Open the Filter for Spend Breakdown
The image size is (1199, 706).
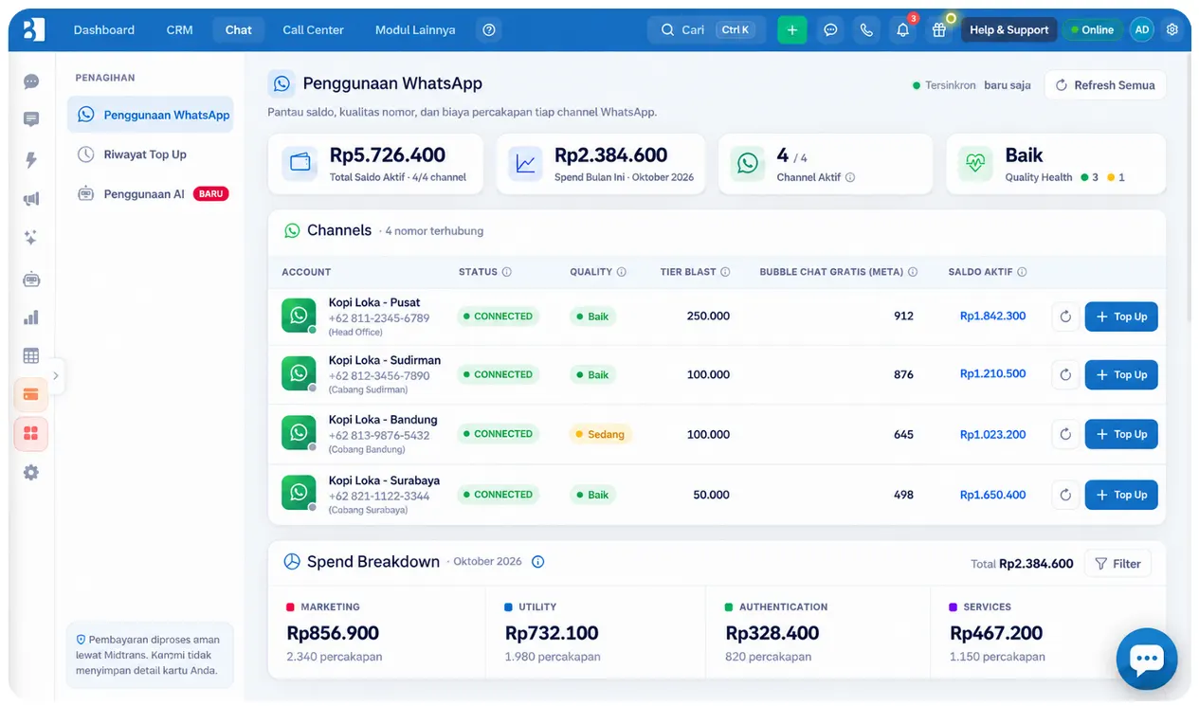pyautogui.click(x=1117, y=564)
